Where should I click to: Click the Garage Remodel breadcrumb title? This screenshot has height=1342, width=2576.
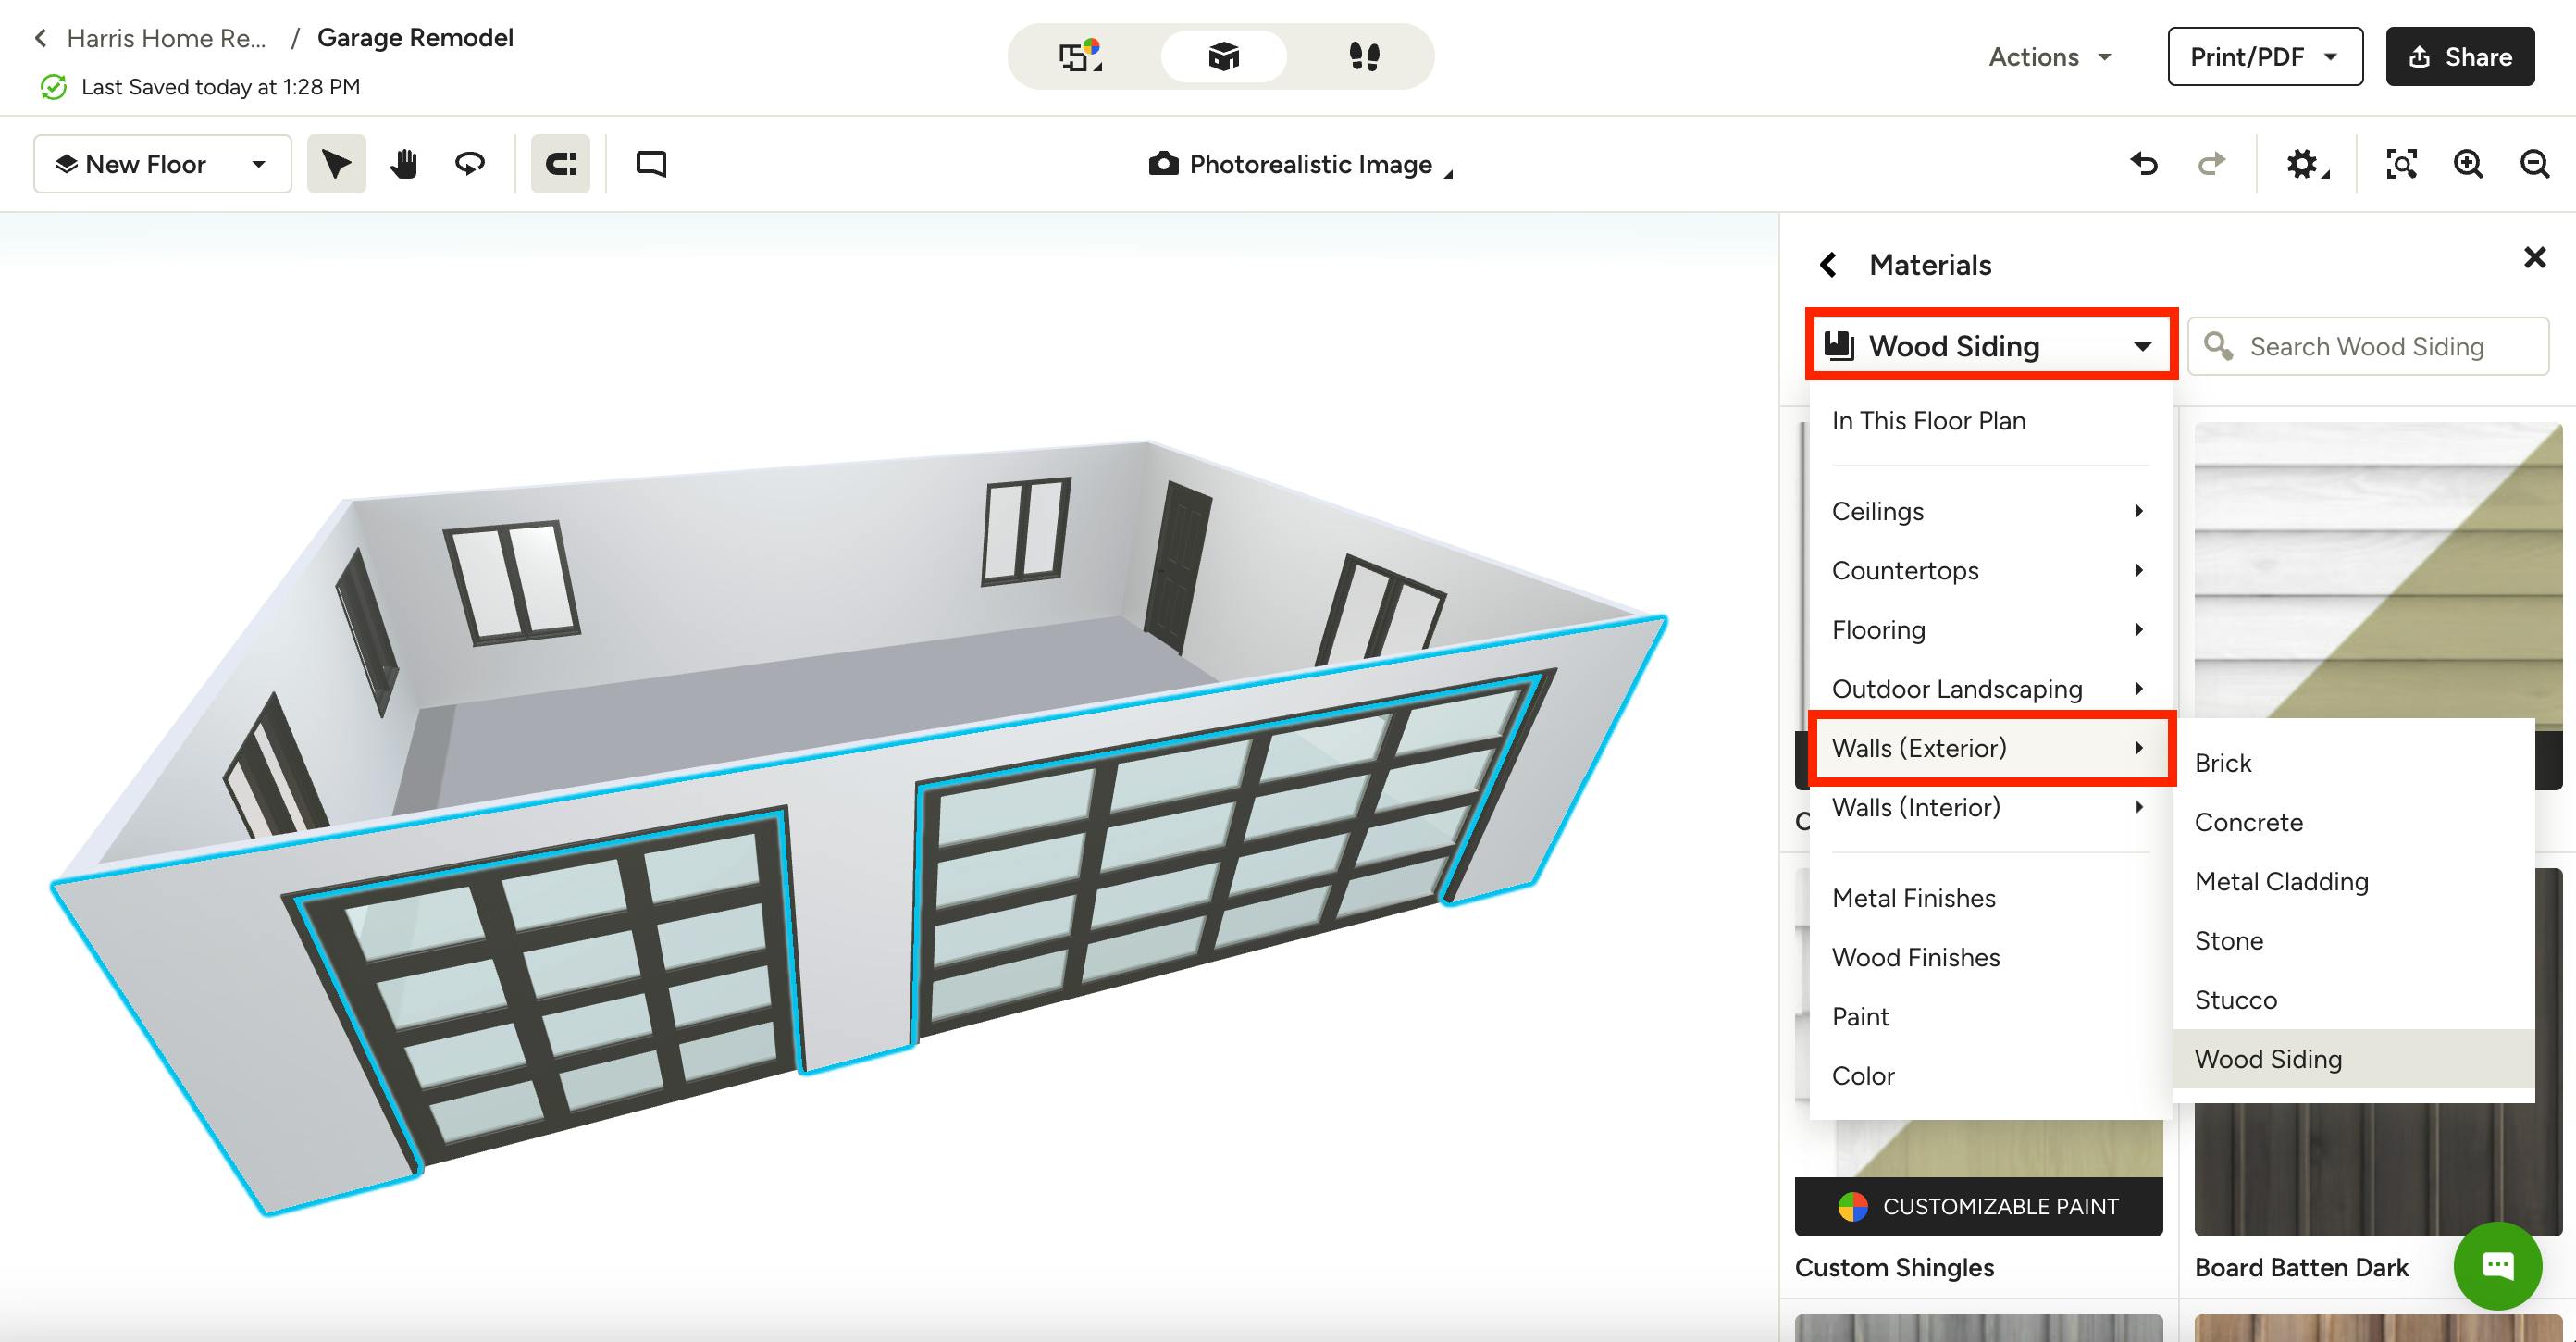click(x=415, y=37)
